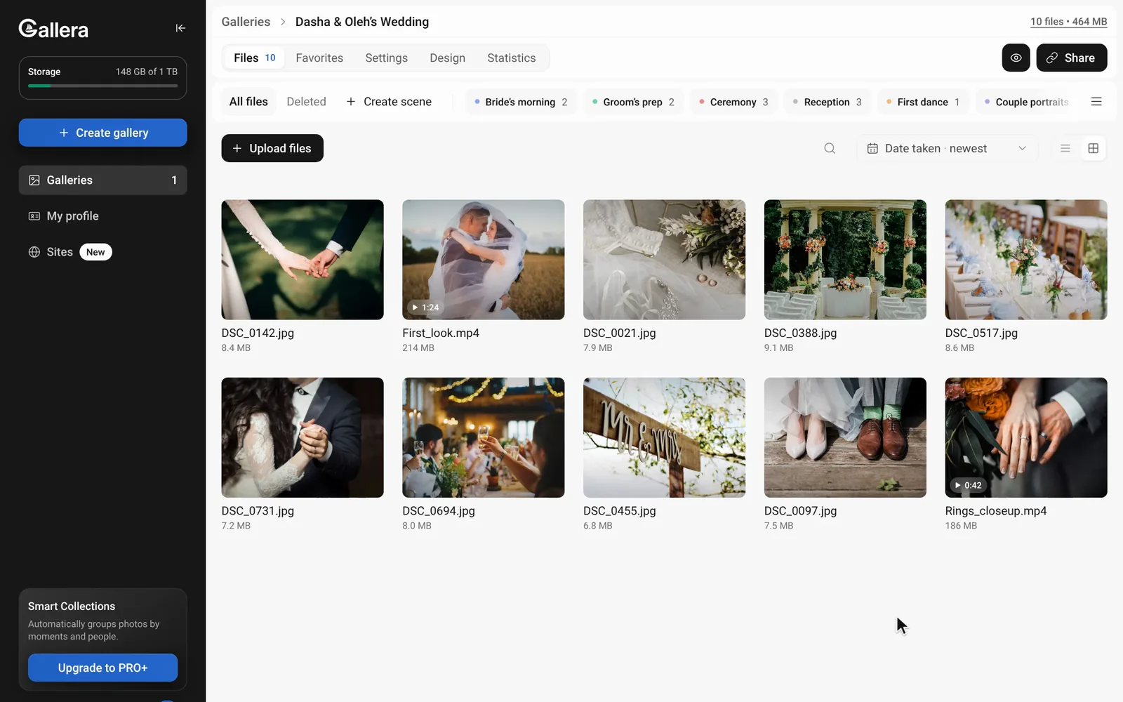Open DSC_0021.jpg thumbnail
Viewport: 1123px width, 702px height.
(x=664, y=260)
